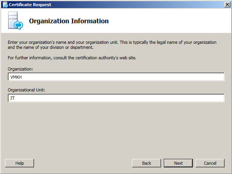
Task: Select the Organizational Unit field containing IT
Action: [x=116, y=98]
